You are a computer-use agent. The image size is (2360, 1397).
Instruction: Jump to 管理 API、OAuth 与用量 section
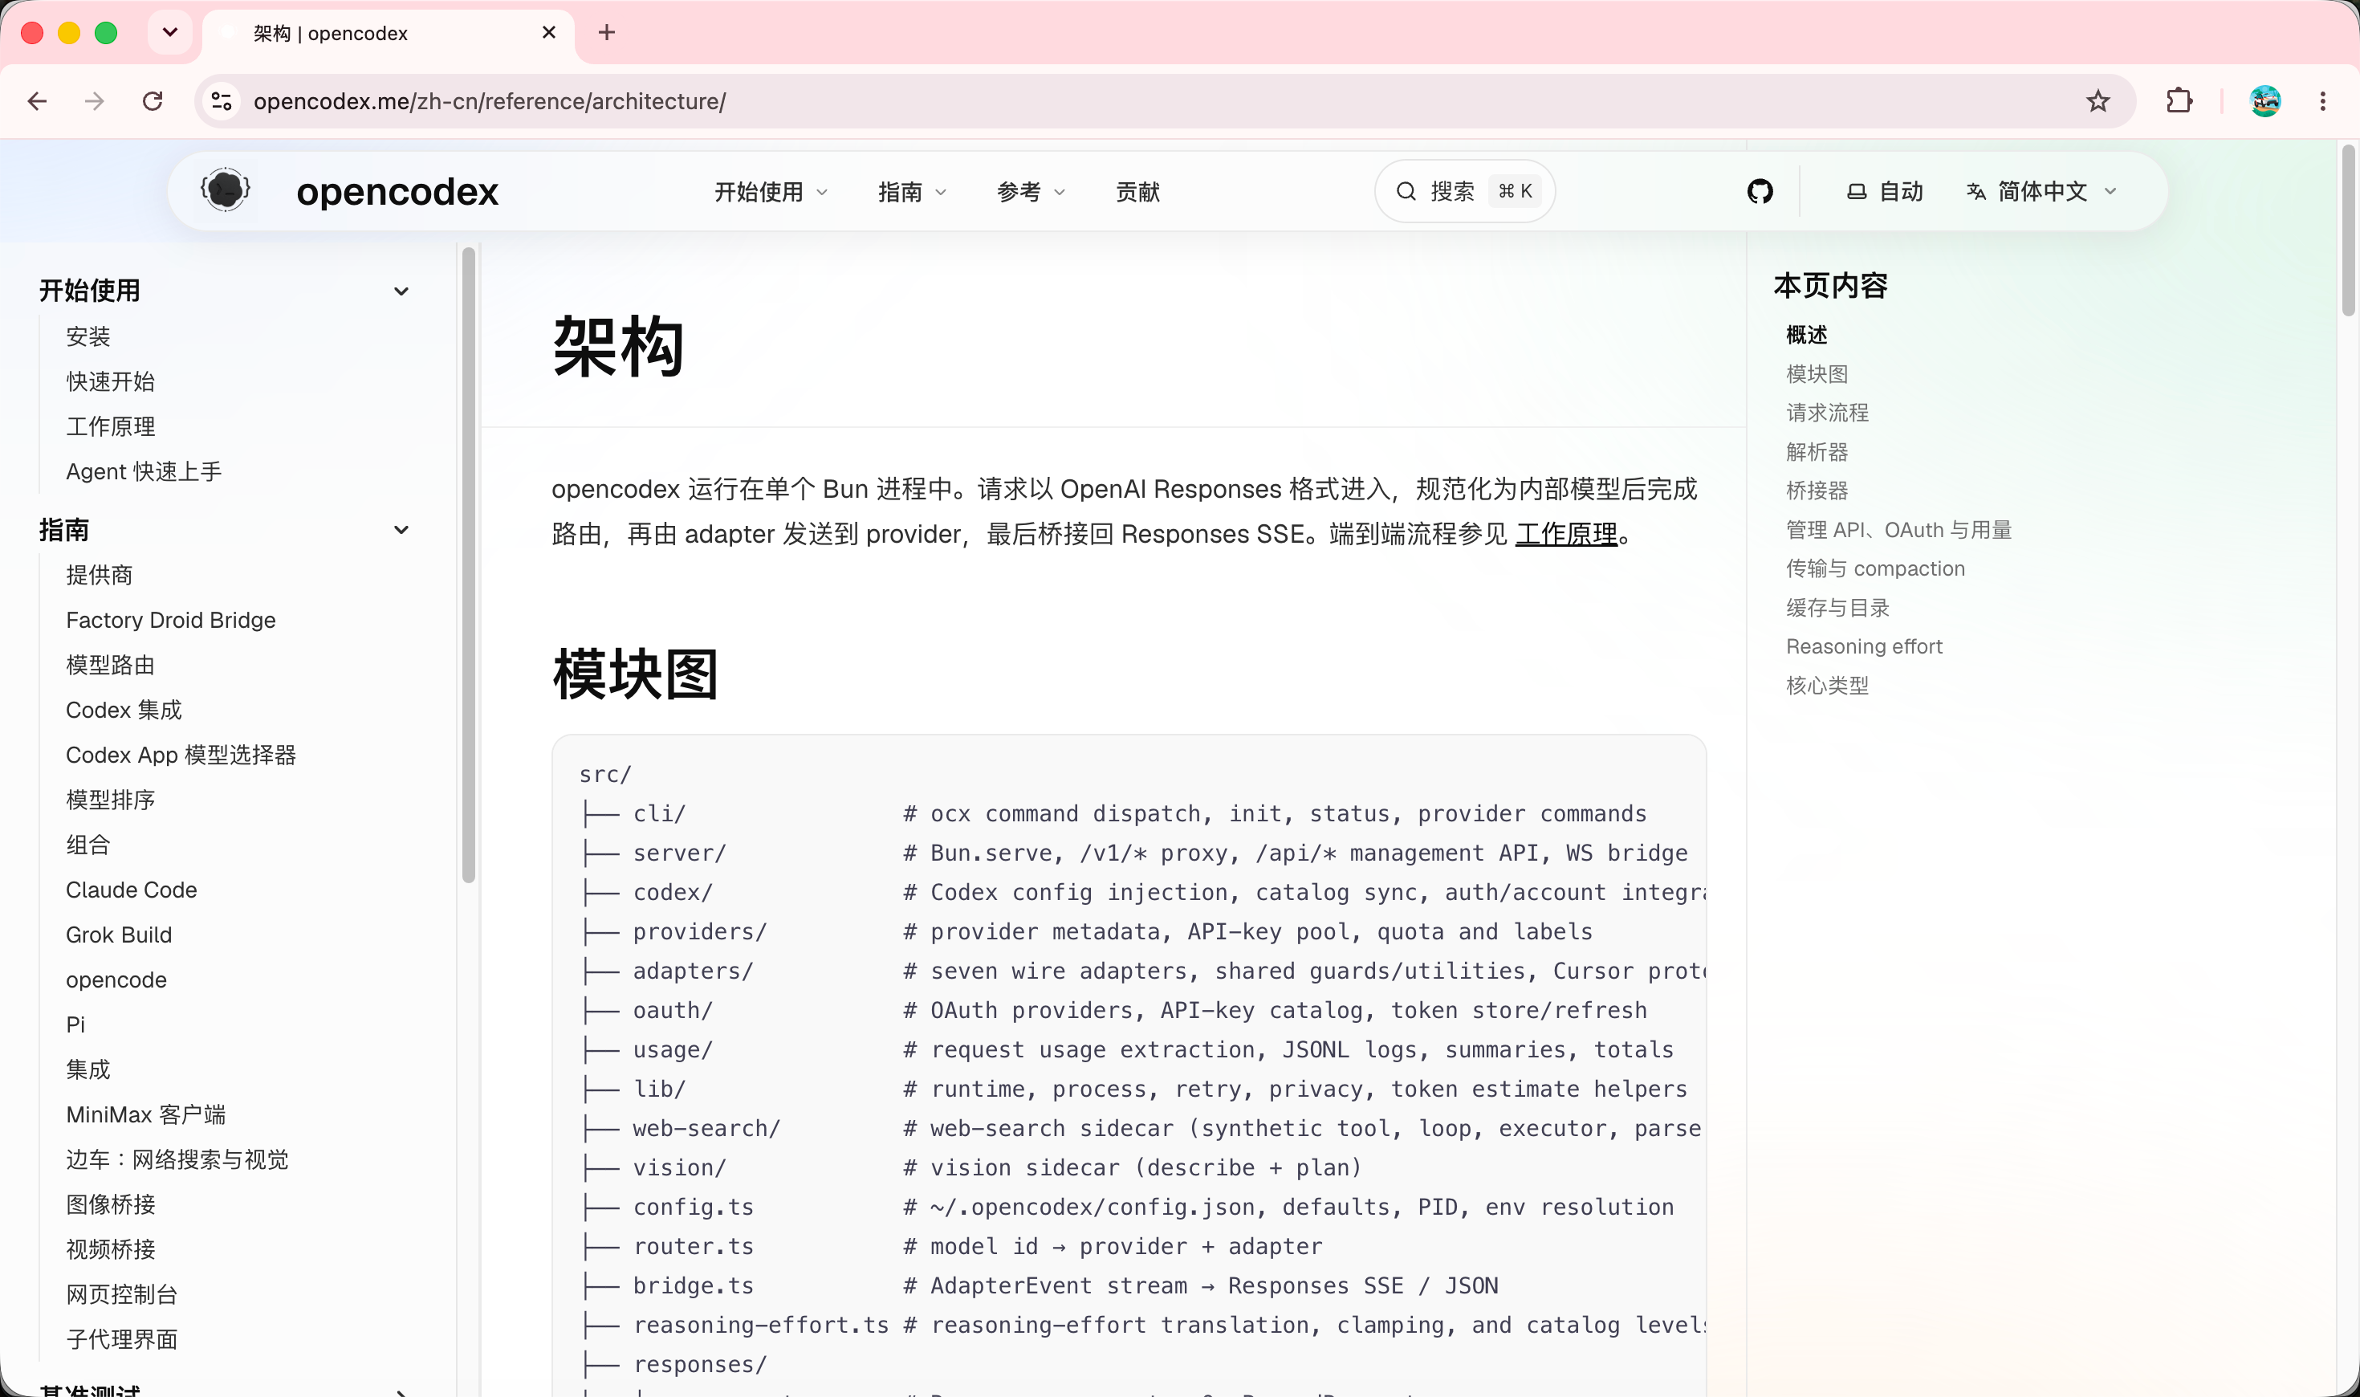[x=1898, y=530]
